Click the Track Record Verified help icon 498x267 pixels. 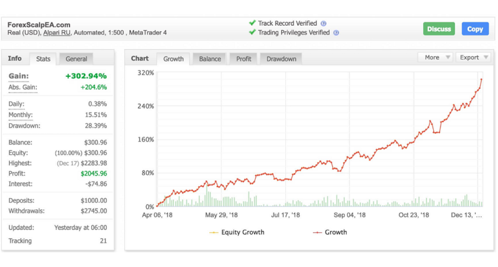[x=323, y=23]
